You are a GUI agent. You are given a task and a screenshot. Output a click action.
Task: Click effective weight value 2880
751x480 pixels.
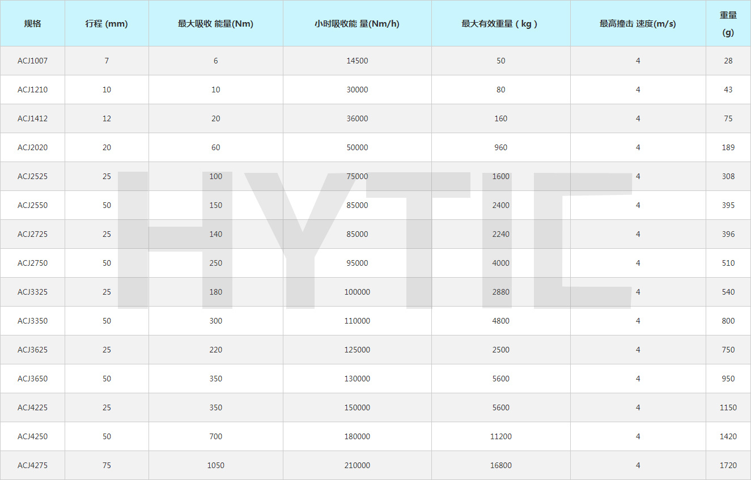click(x=501, y=292)
